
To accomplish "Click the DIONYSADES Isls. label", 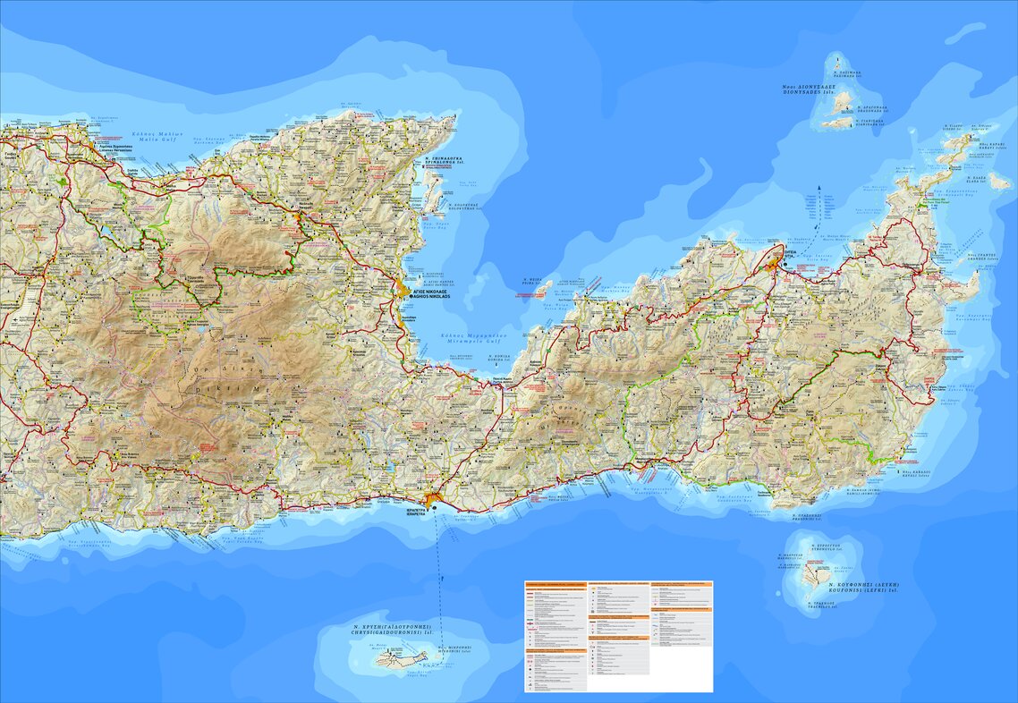I will pos(809,89).
